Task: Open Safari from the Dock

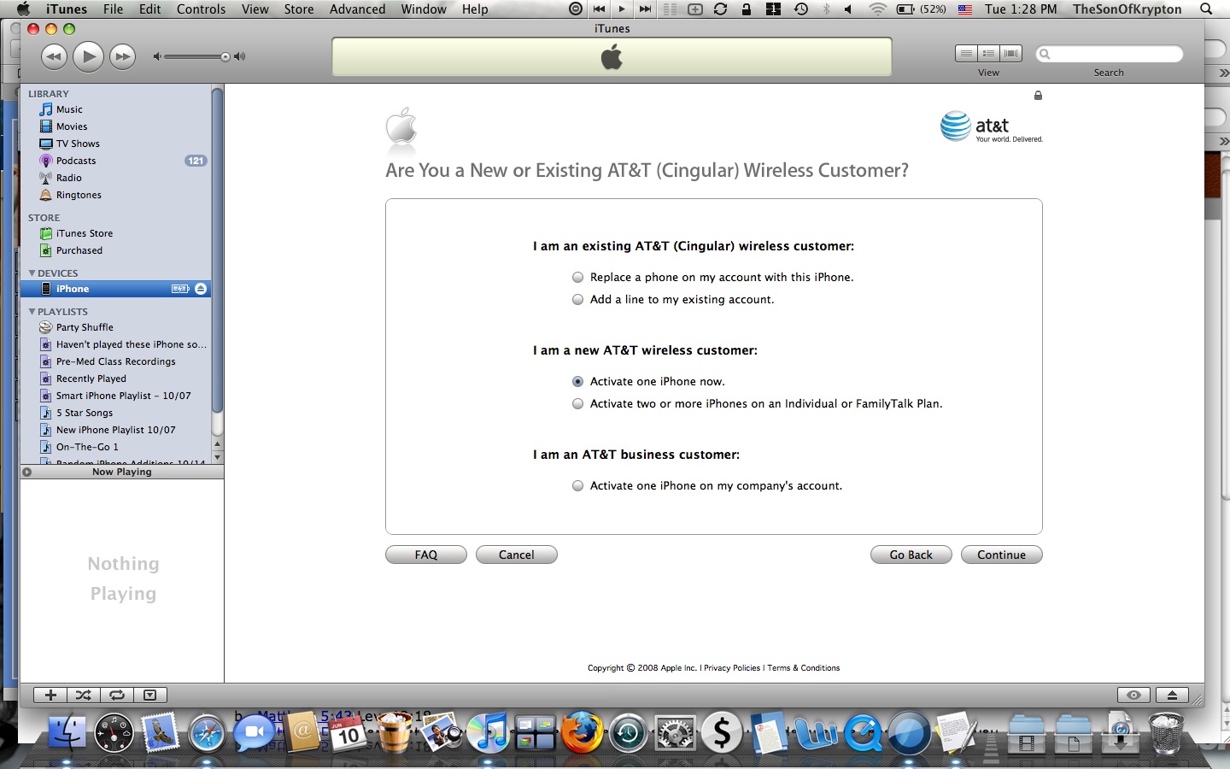Action: tap(207, 733)
